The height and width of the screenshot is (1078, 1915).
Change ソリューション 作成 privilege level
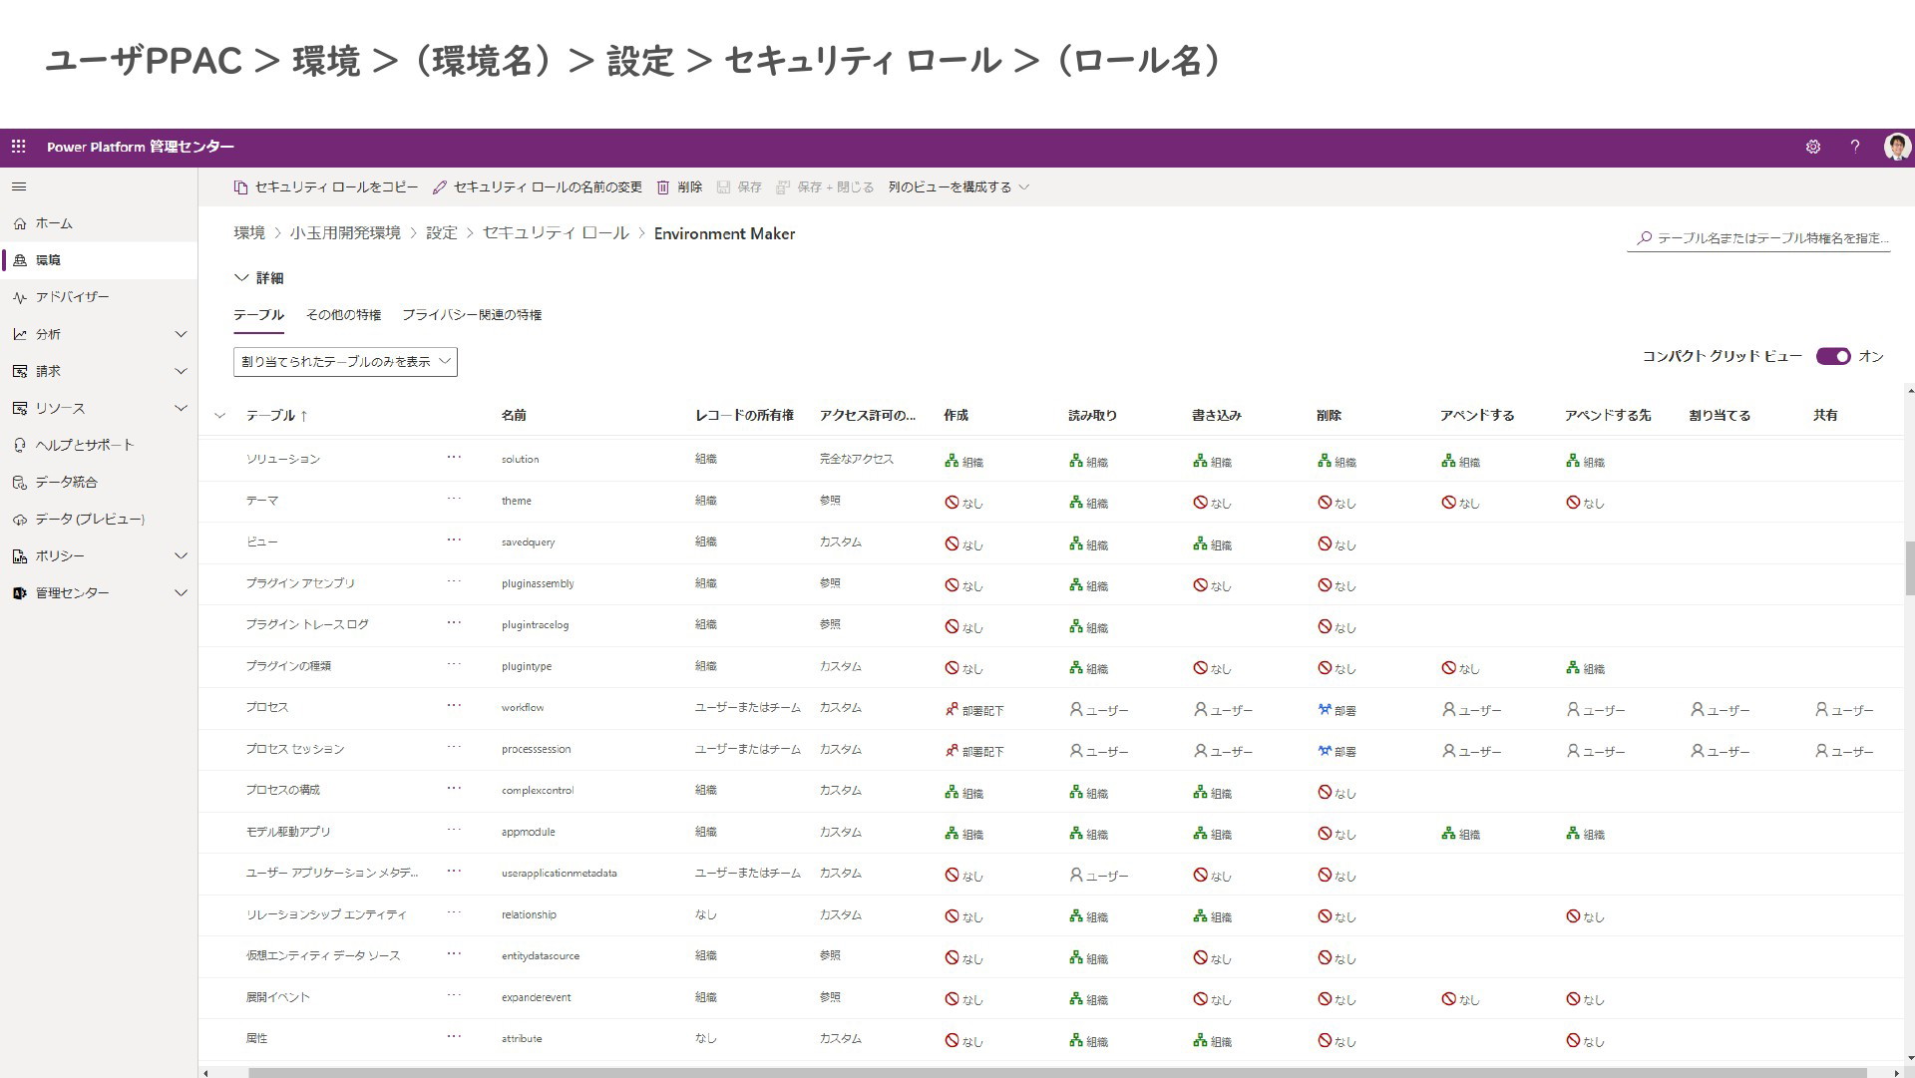(963, 461)
